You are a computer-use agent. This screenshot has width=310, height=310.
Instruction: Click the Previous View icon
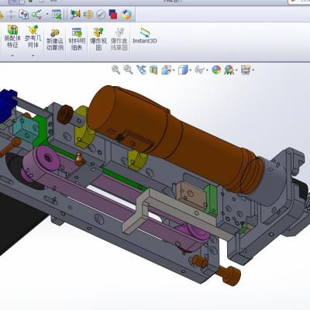point(141,70)
